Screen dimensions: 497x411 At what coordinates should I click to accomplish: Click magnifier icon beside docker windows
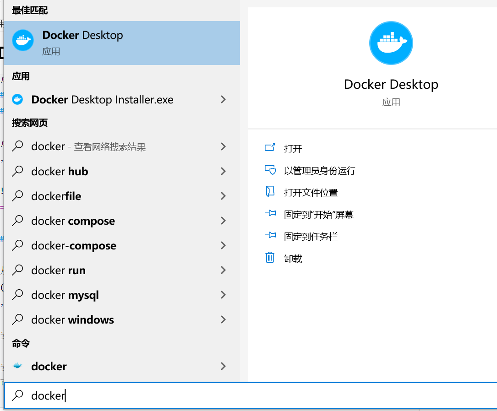click(17, 319)
